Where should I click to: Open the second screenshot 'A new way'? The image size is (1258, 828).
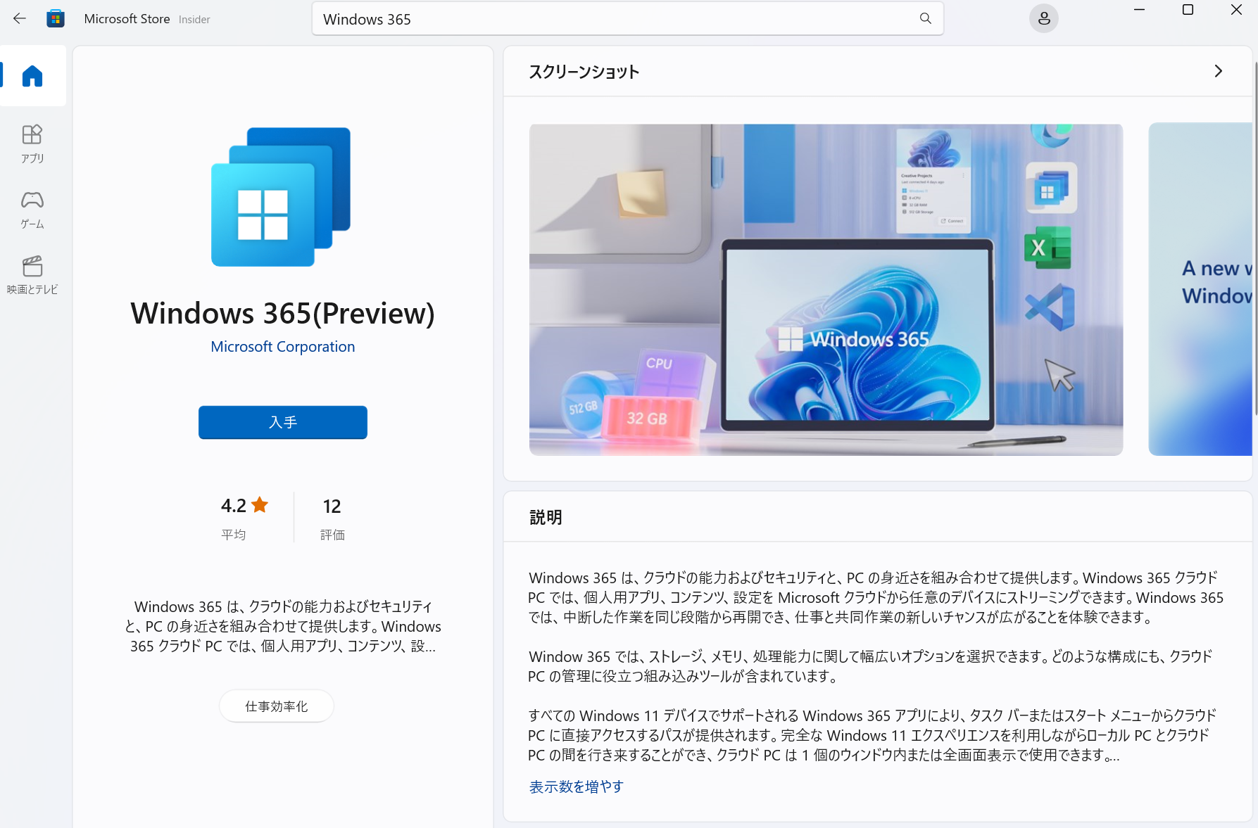[1200, 290]
